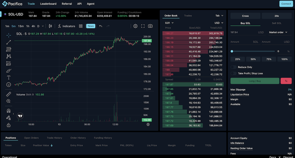Screen dimensions: 295x158
Task: Select the crosshair cursor tool
Action: pos(9,35)
